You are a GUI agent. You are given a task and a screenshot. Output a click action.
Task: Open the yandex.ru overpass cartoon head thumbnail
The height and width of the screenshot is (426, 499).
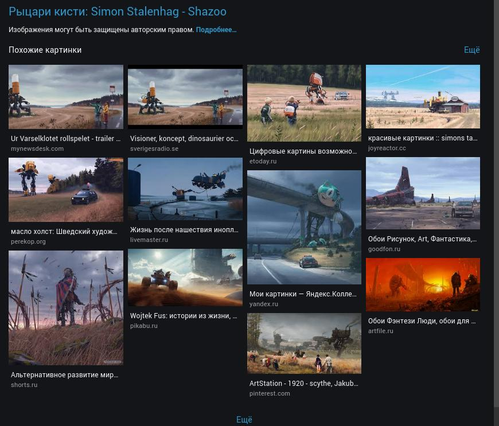(304, 227)
